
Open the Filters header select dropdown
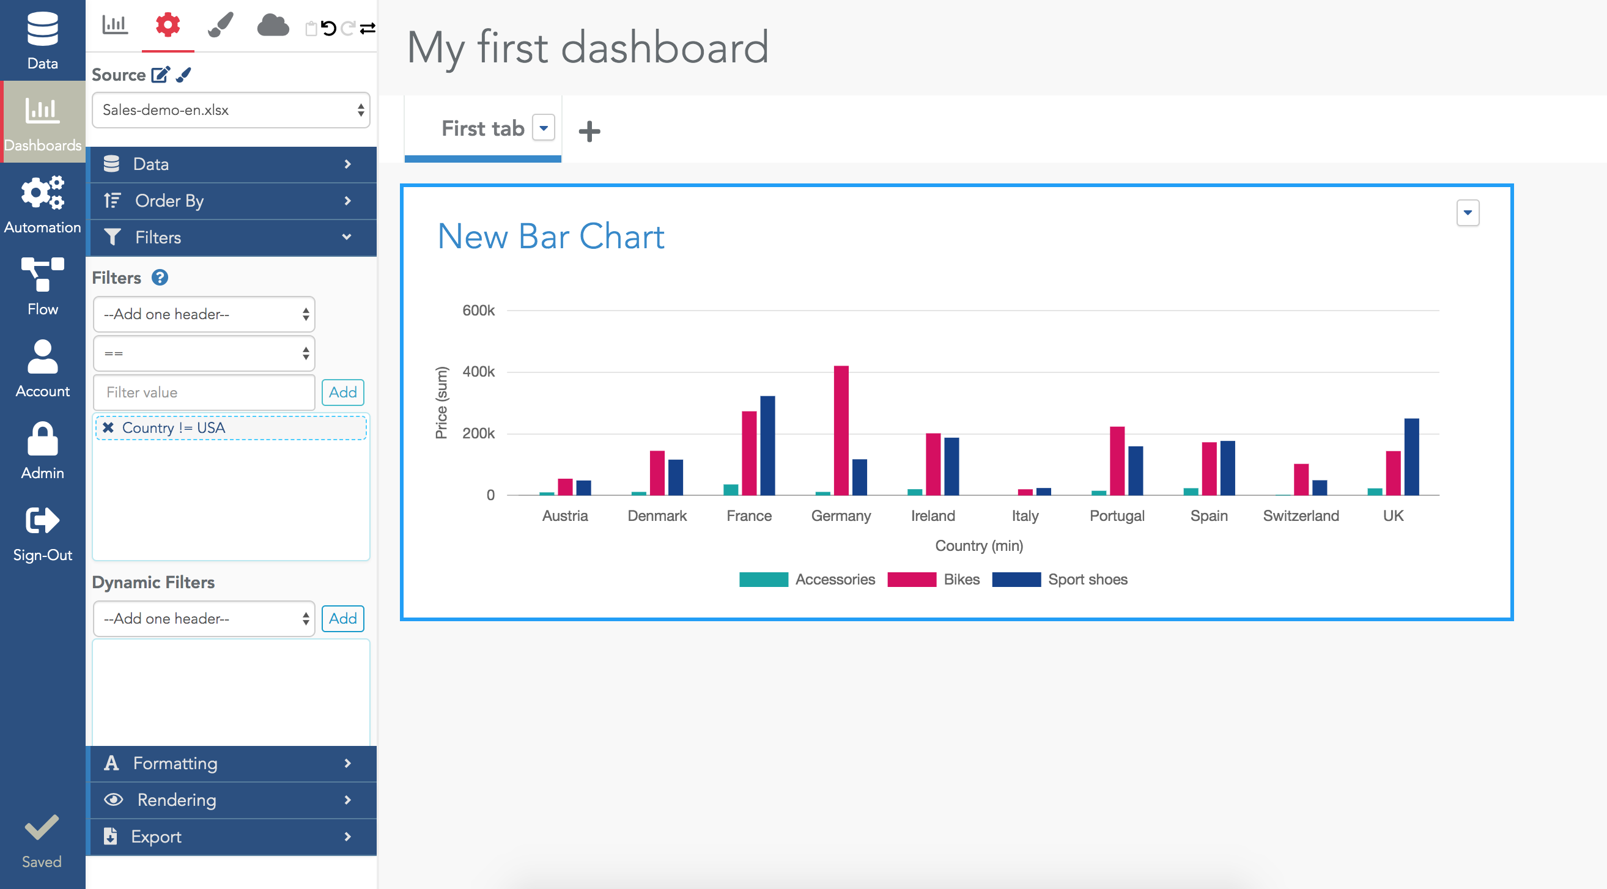coord(204,314)
